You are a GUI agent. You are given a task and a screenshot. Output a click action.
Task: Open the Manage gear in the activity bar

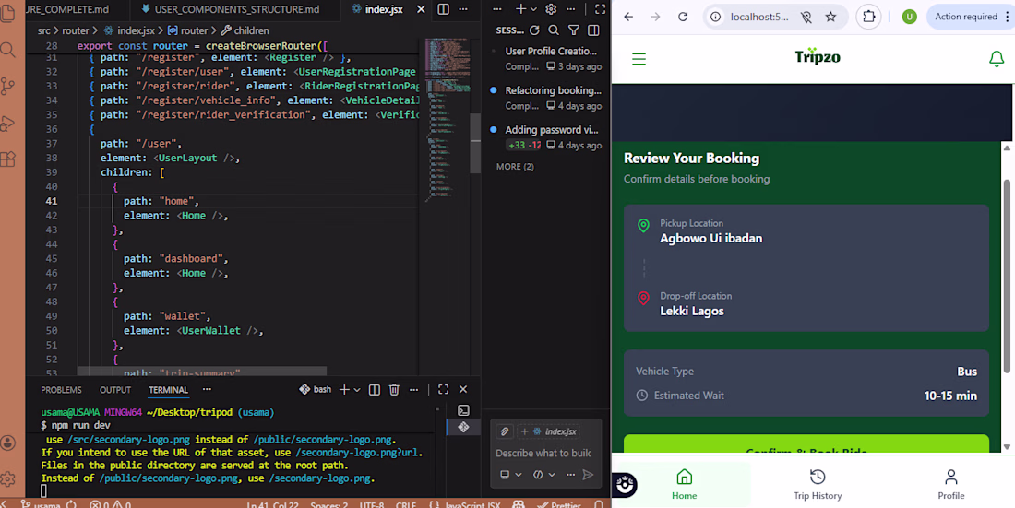(x=7, y=478)
